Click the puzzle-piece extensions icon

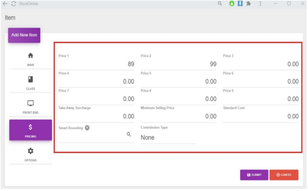click(248, 4)
